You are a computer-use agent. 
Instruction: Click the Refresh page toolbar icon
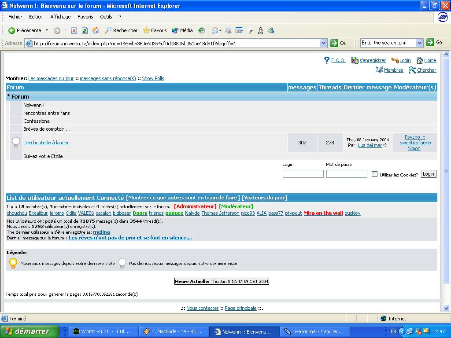[85, 30]
